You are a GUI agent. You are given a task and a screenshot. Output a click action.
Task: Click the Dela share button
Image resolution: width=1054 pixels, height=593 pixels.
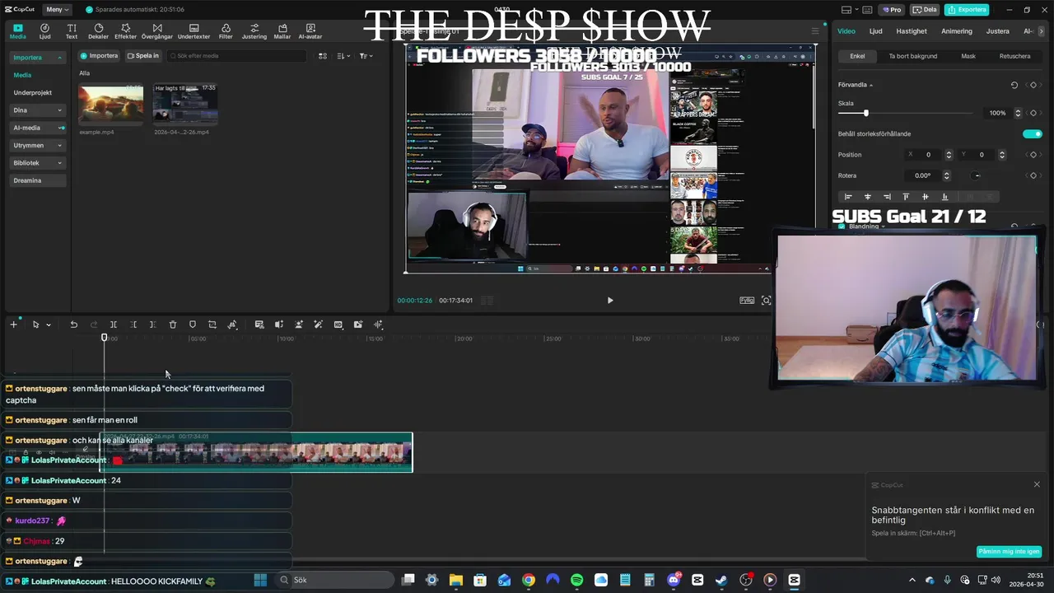coord(924,10)
